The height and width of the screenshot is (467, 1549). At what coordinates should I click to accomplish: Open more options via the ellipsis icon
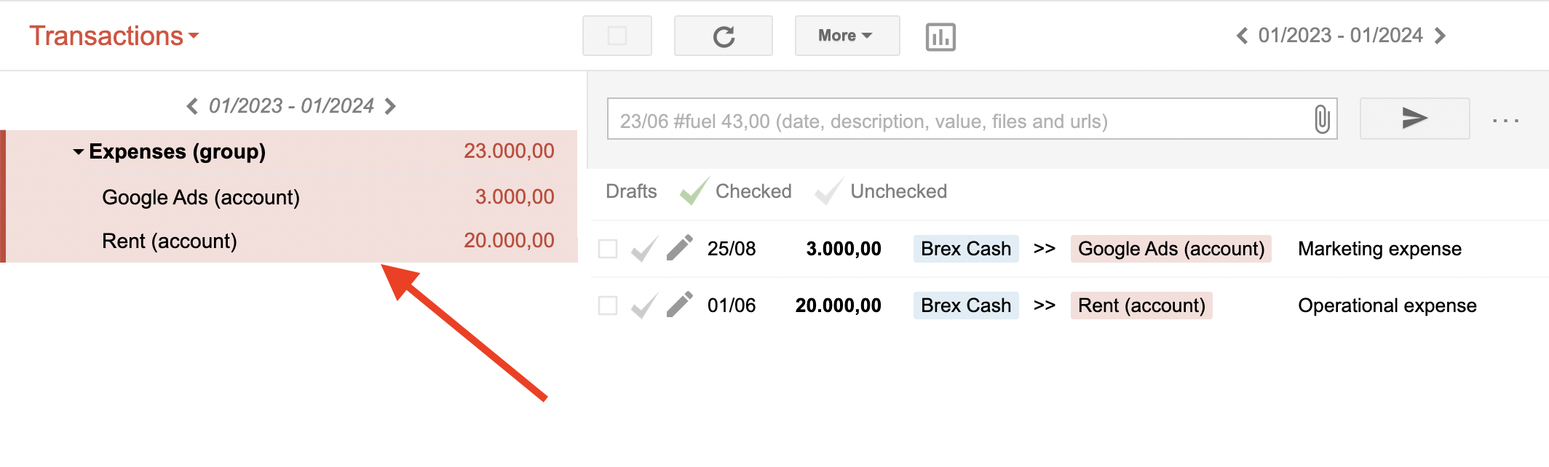(1506, 119)
